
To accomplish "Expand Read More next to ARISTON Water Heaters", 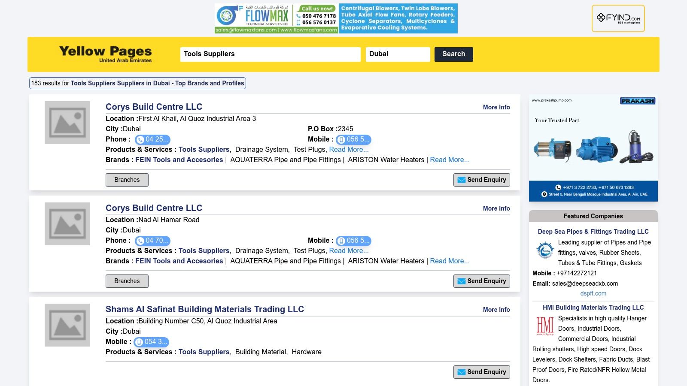I will tap(450, 160).
